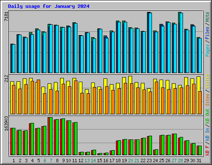Click day 16 on the x-axis

tap(106, 160)
